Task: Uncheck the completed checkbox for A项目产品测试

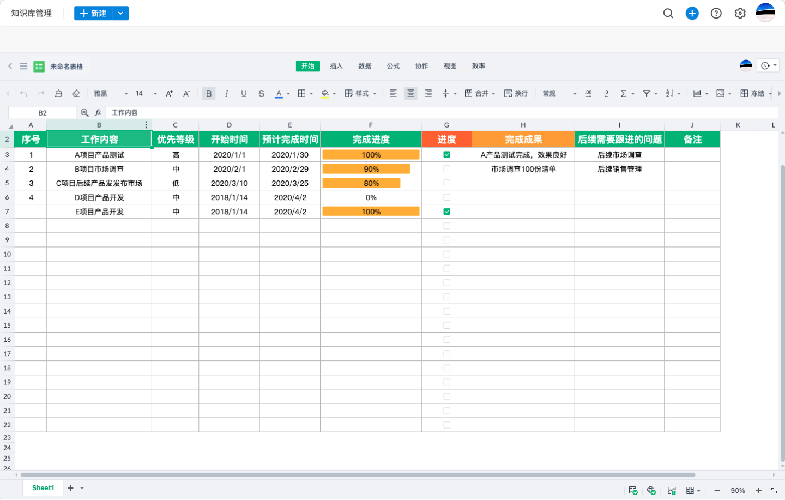Action: coord(446,154)
